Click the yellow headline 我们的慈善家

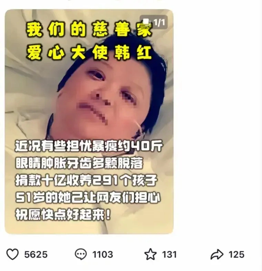click(89, 30)
